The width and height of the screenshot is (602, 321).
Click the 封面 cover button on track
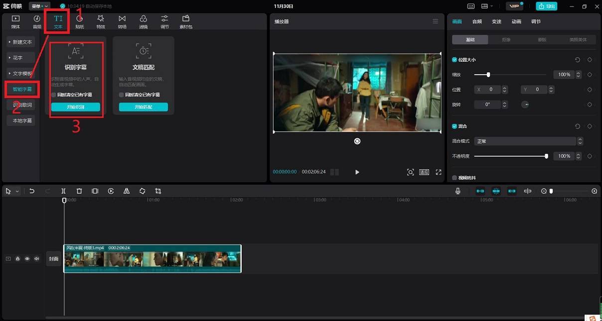[53, 259]
